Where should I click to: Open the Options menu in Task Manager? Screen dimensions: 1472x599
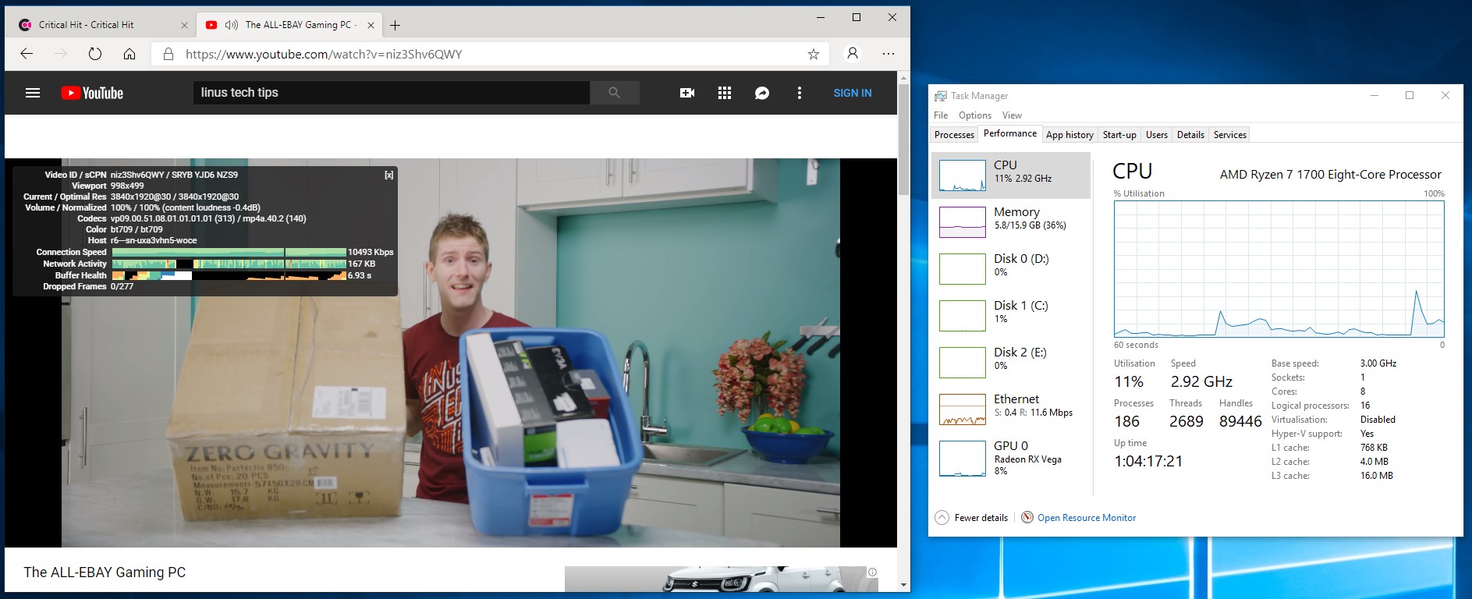point(975,115)
